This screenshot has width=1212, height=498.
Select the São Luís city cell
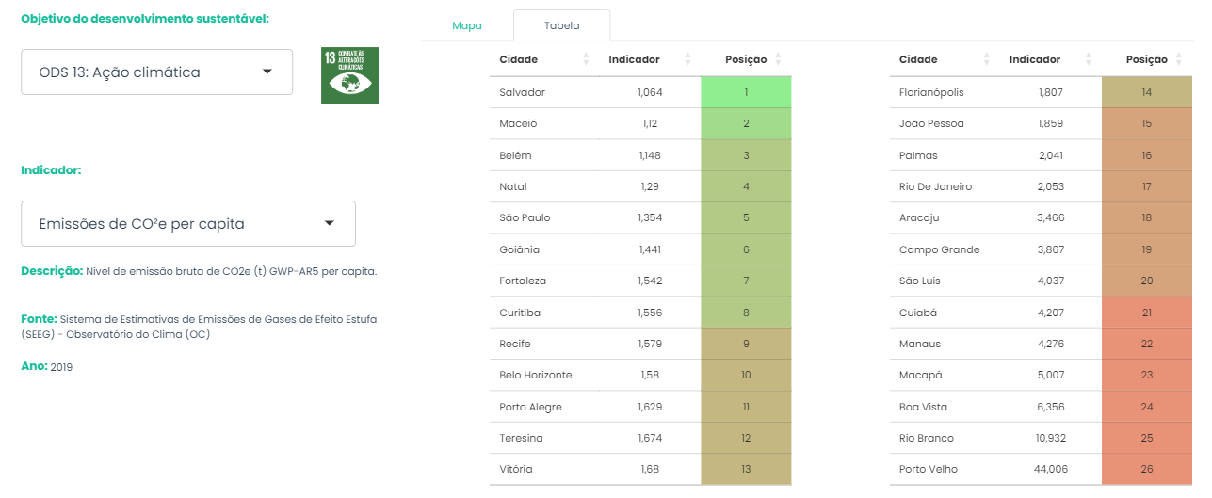(945, 281)
